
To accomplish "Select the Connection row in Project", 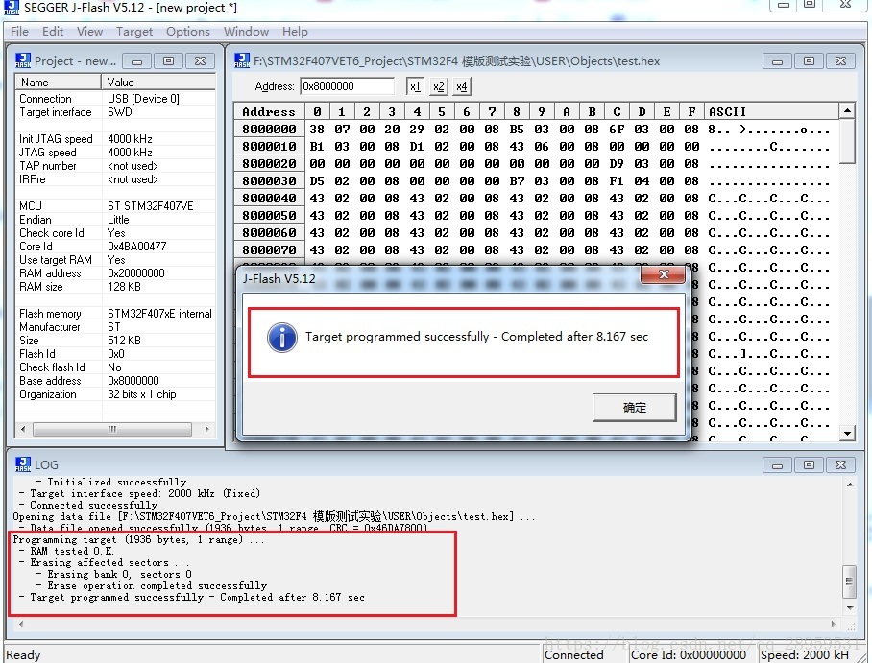I will tap(115, 99).
